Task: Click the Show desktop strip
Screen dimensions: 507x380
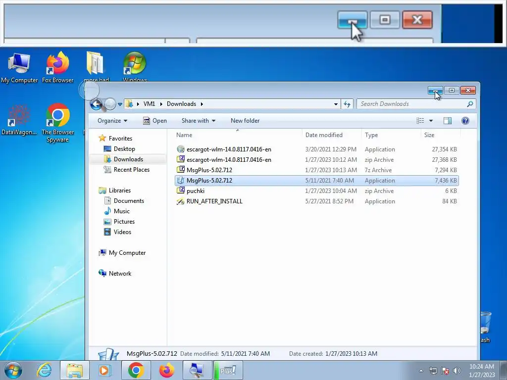Action: (x=504, y=370)
